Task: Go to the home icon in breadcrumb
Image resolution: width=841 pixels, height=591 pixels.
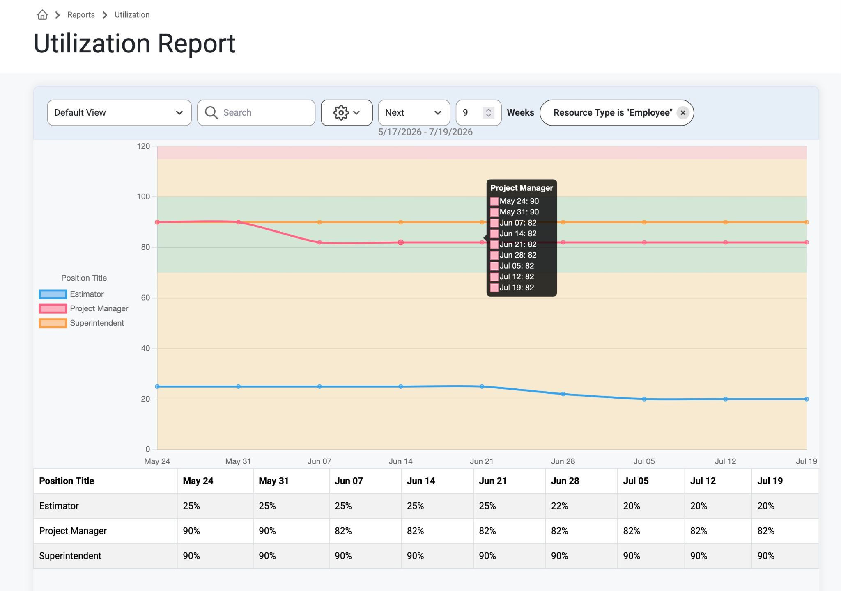Action: [42, 15]
